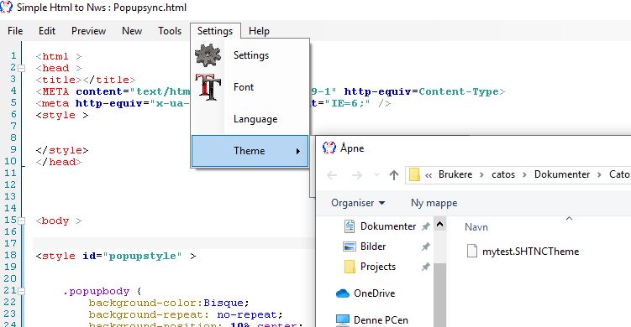The width and height of the screenshot is (631, 327).
Task: Click the gear icon beside Settings
Action: (208, 55)
